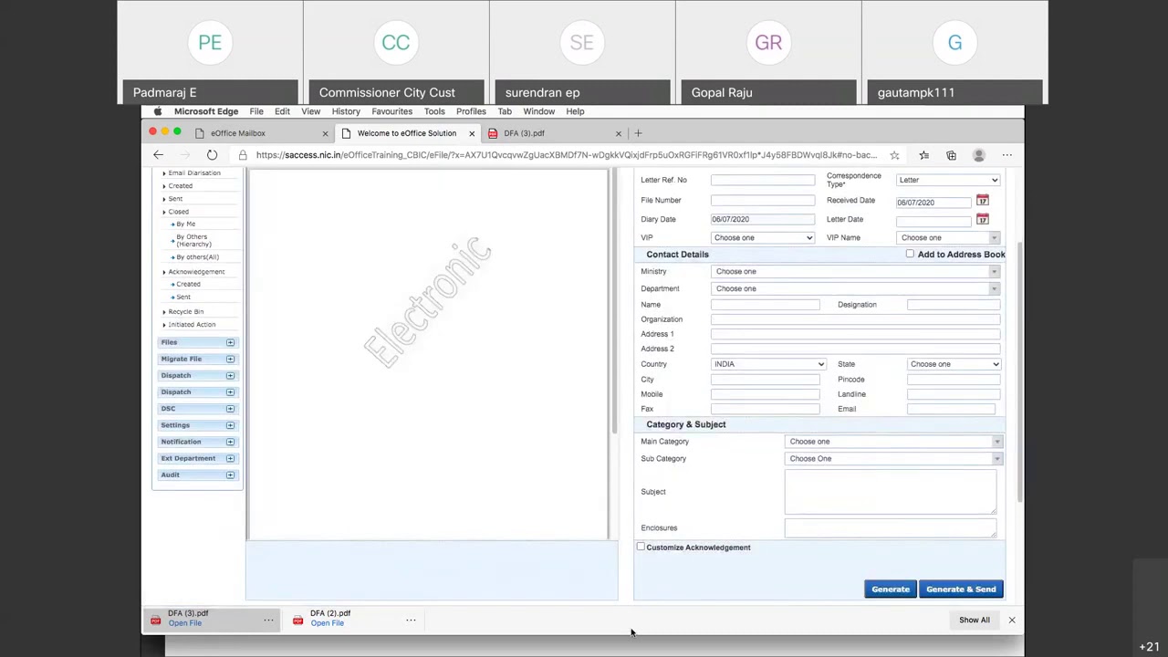Reload the page with refresh icon
The height and width of the screenshot is (657, 1168).
pyautogui.click(x=212, y=155)
